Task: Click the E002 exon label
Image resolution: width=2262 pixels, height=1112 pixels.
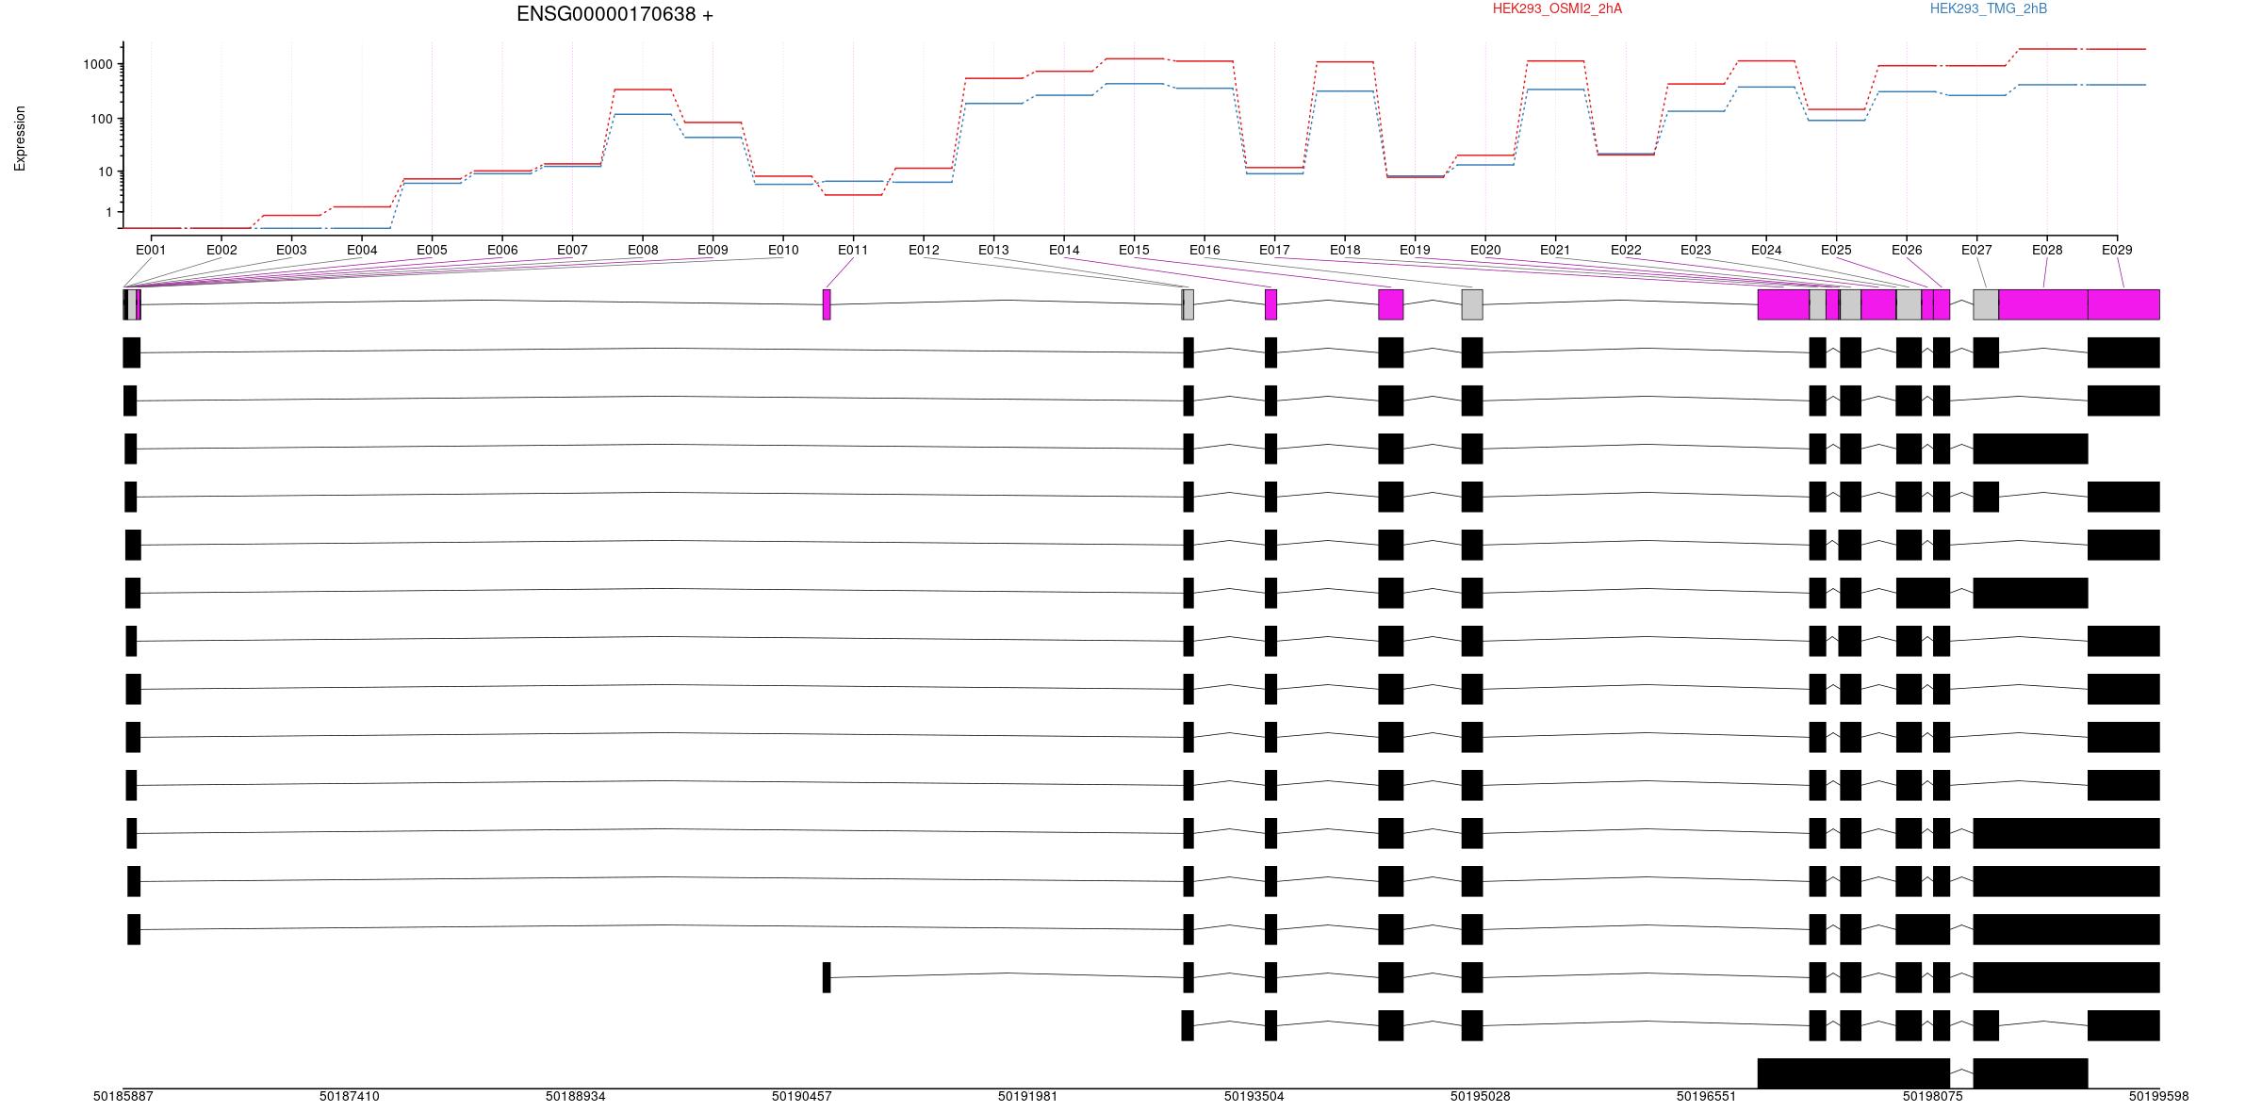Action: tap(221, 250)
